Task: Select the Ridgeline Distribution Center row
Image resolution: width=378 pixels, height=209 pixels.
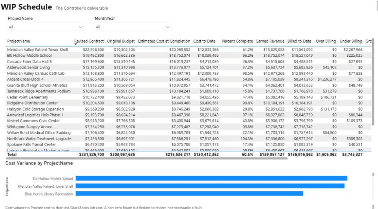Action: pyautogui.click(x=188, y=103)
